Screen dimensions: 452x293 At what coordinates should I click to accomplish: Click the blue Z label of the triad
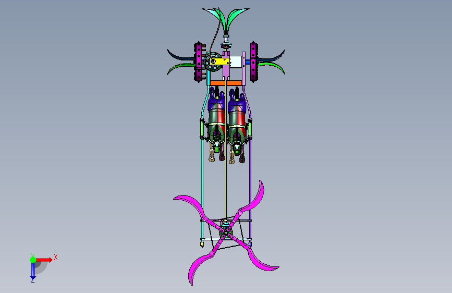(x=33, y=280)
